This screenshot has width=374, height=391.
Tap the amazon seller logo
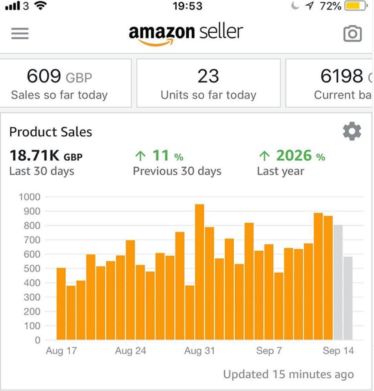[x=186, y=34]
